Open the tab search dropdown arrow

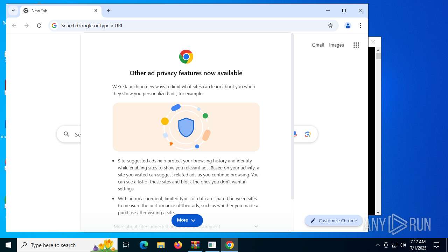tap(13, 10)
